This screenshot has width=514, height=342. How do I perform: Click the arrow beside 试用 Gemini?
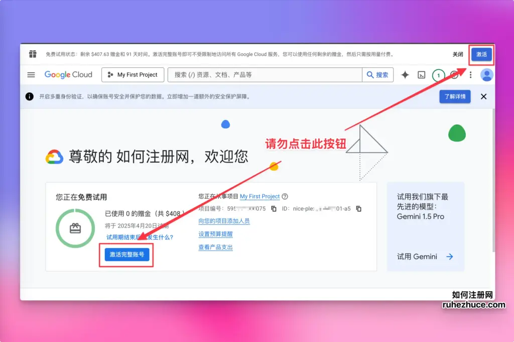coord(450,257)
